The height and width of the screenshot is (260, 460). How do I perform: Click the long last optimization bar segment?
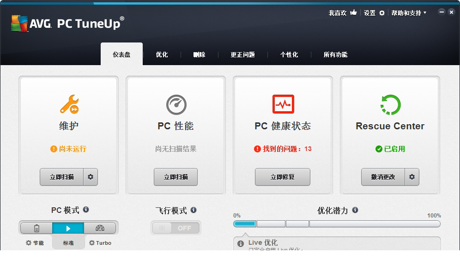pyautogui.click(x=375, y=224)
